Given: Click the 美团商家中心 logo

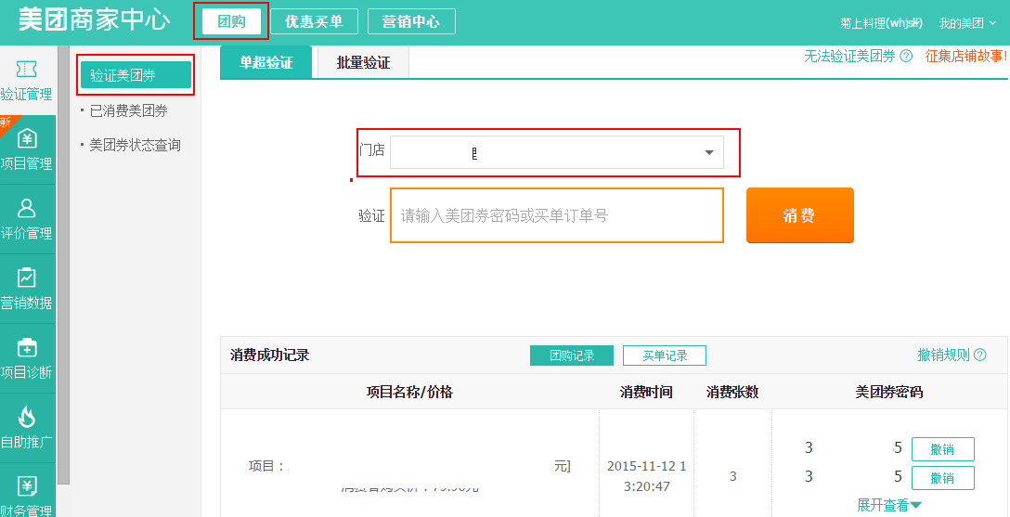Looking at the screenshot, I should tap(94, 20).
